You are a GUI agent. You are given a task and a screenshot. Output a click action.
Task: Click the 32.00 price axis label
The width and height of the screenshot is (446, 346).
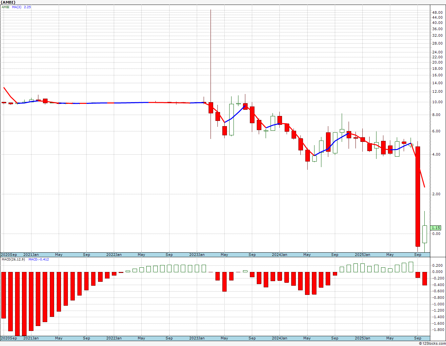pos(437,35)
